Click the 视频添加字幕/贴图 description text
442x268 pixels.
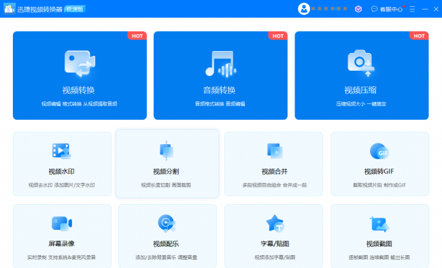275,257
